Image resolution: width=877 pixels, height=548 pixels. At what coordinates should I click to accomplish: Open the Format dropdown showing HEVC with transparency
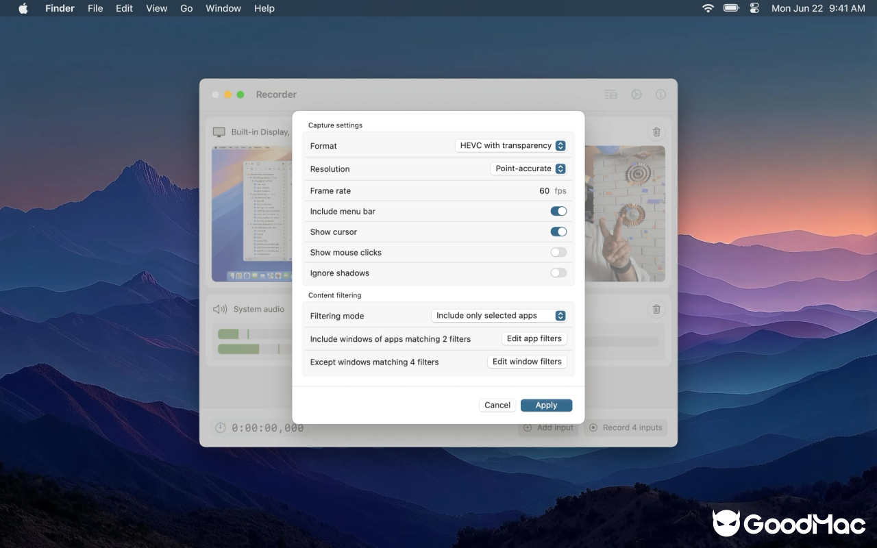point(511,145)
